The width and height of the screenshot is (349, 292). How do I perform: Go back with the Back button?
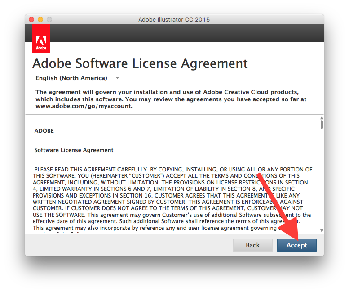pos(252,245)
